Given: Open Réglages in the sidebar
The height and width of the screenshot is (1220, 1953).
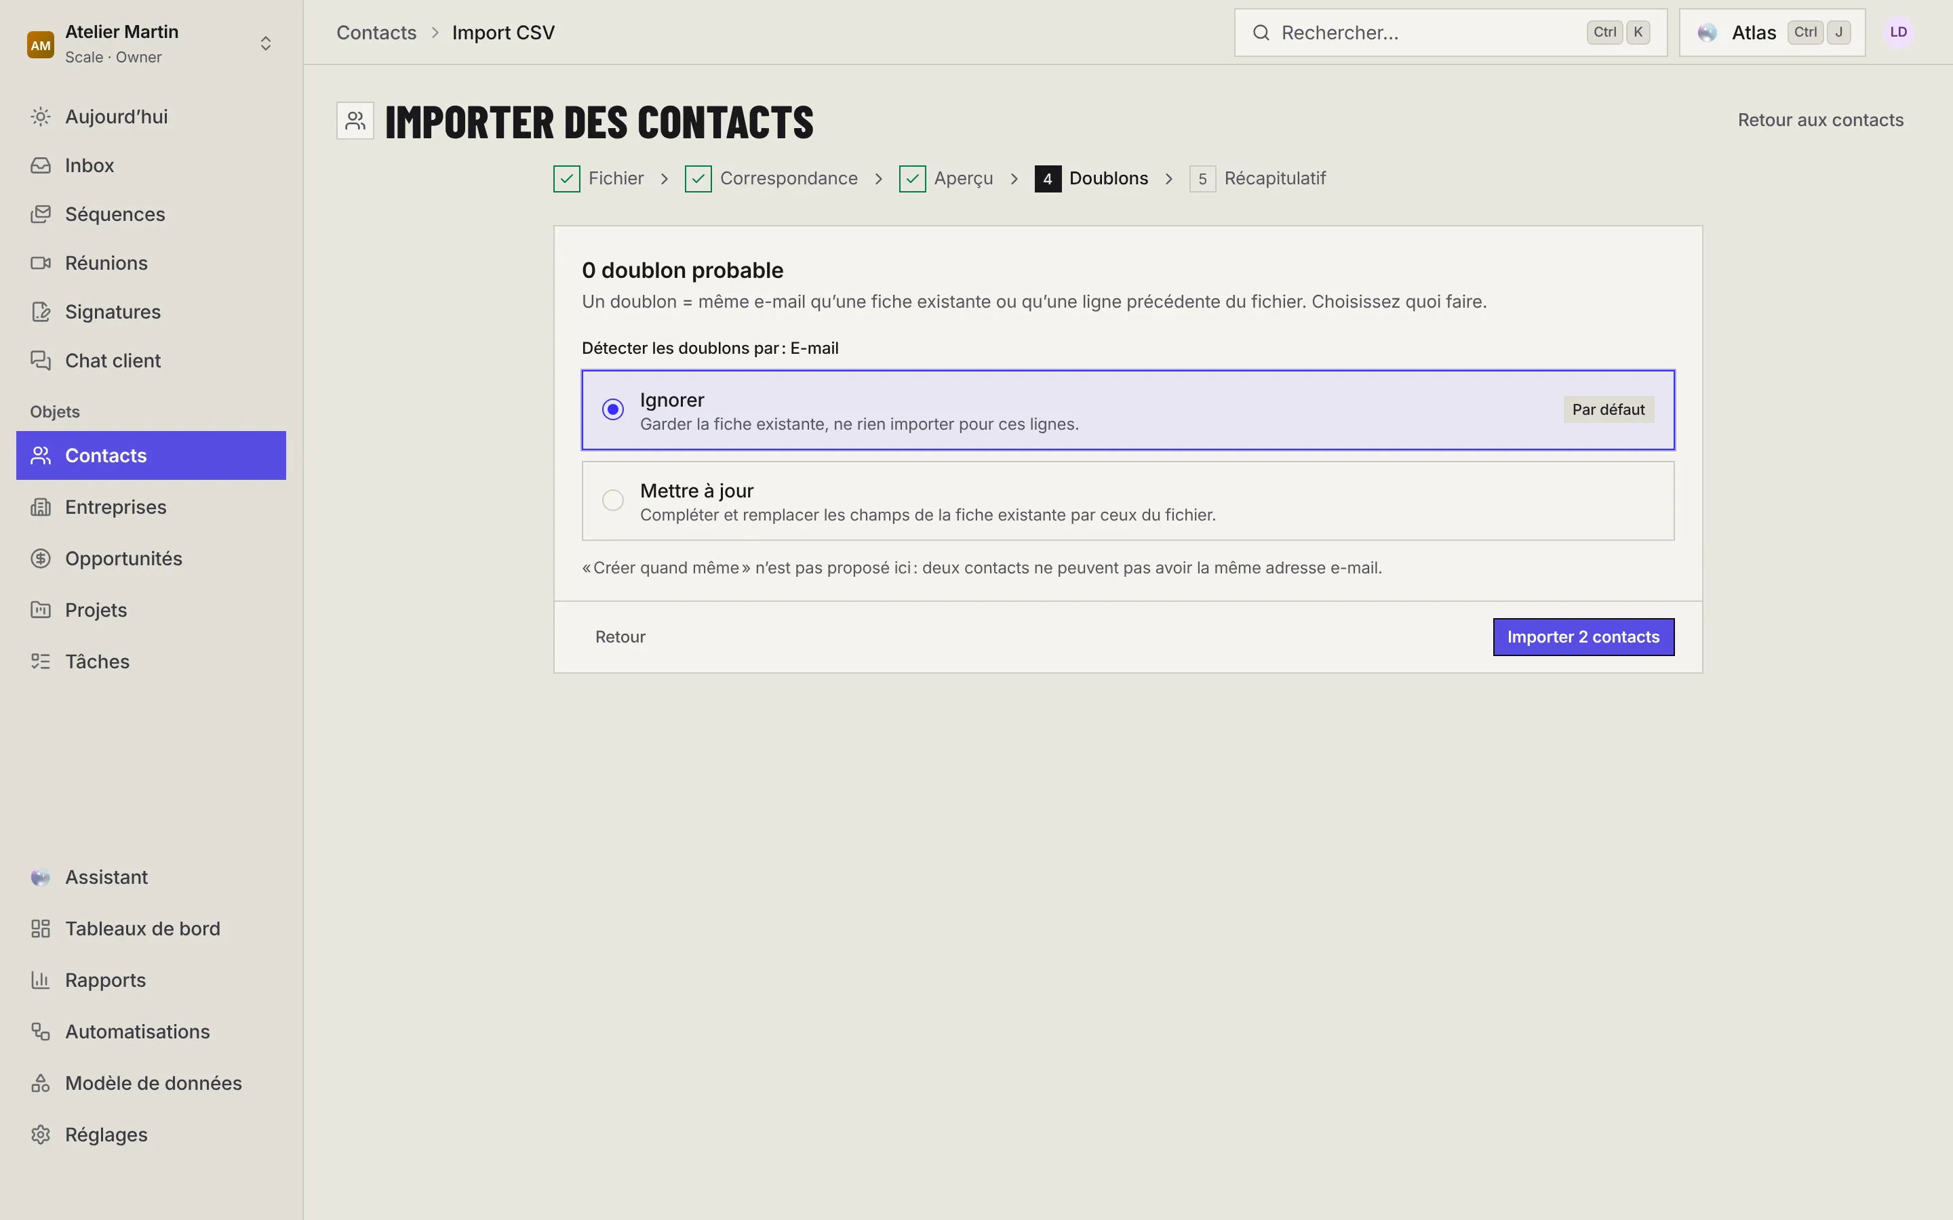Looking at the screenshot, I should [x=151, y=1135].
